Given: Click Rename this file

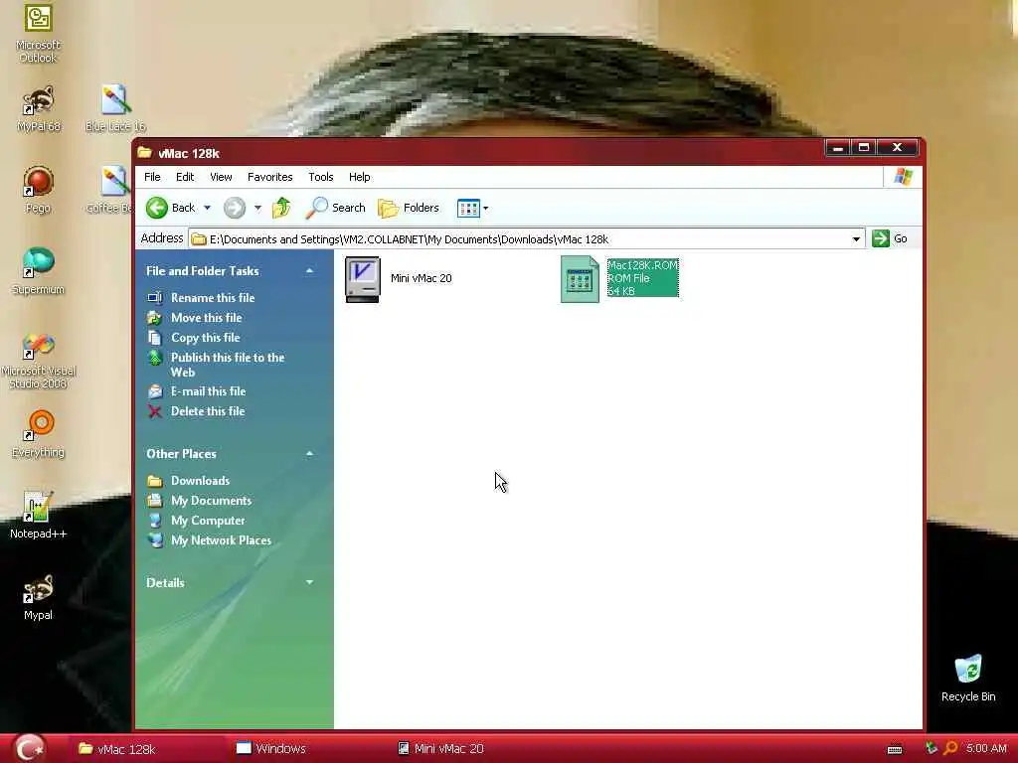Looking at the screenshot, I should click(201, 298).
